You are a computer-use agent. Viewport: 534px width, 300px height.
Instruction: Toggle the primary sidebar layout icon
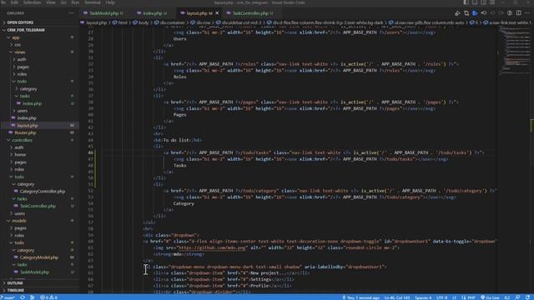point(466,2)
